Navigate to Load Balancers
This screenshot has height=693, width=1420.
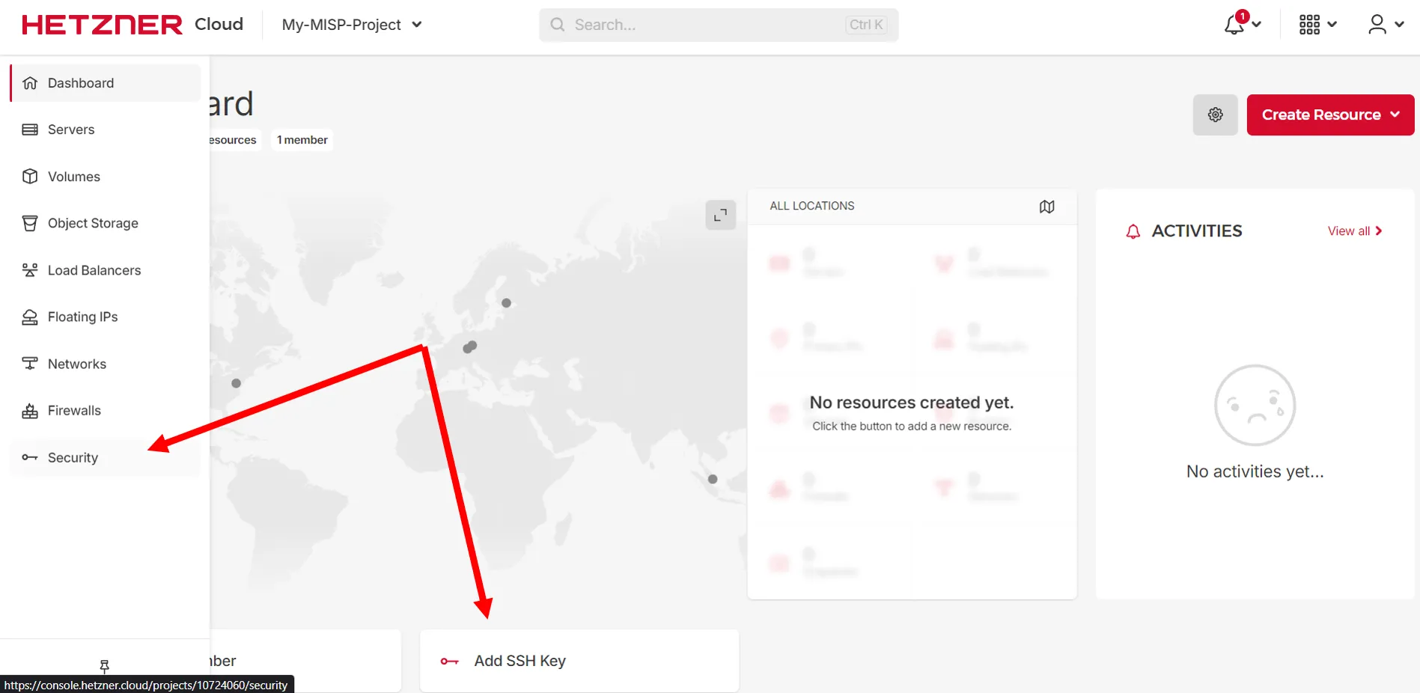click(94, 270)
